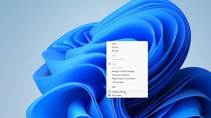
Task: Choose View online entry
Action: pos(127,68)
